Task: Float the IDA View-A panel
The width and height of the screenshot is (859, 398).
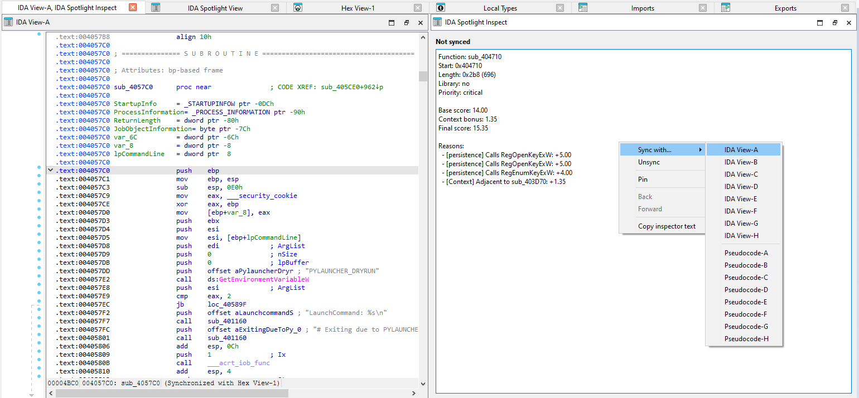Action: 406,23
